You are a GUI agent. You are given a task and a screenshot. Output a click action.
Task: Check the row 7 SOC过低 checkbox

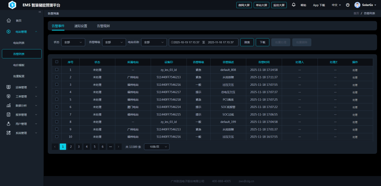point(57,114)
